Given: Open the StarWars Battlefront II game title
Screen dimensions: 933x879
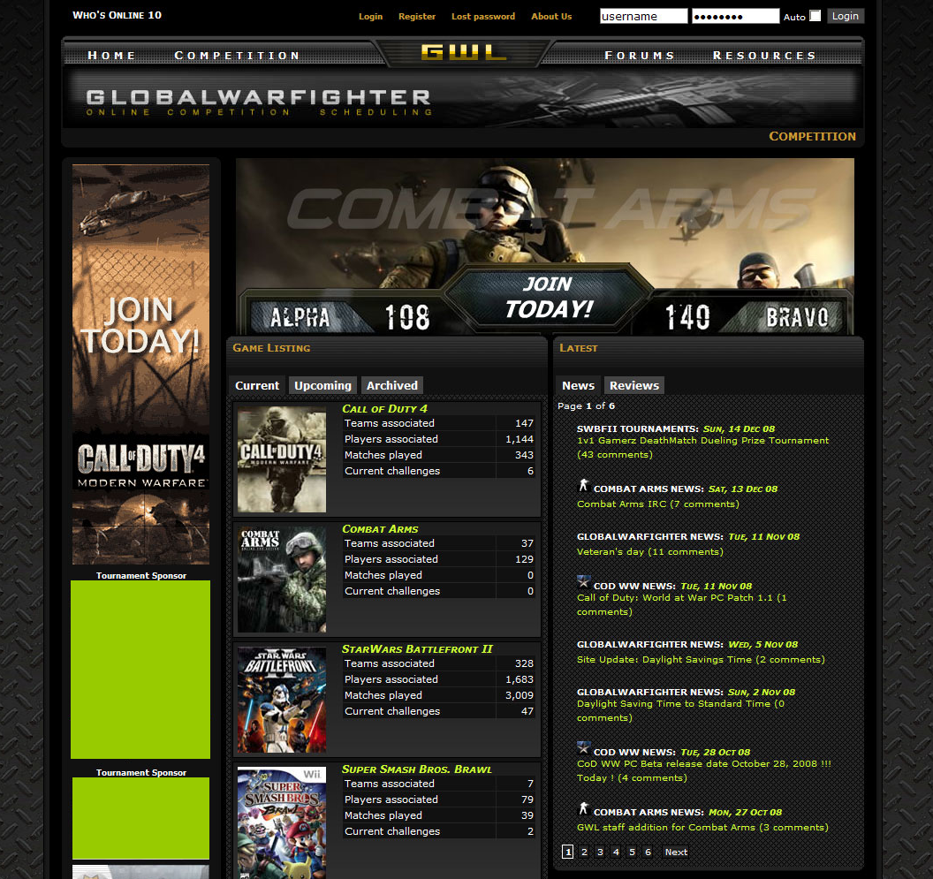Looking at the screenshot, I should pyautogui.click(x=417, y=649).
